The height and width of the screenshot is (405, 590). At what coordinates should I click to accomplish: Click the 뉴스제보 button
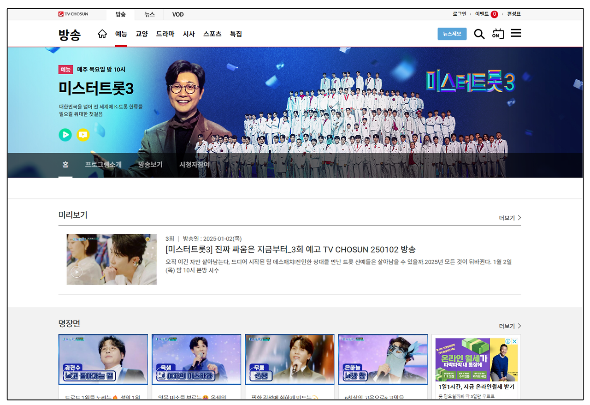pyautogui.click(x=452, y=34)
